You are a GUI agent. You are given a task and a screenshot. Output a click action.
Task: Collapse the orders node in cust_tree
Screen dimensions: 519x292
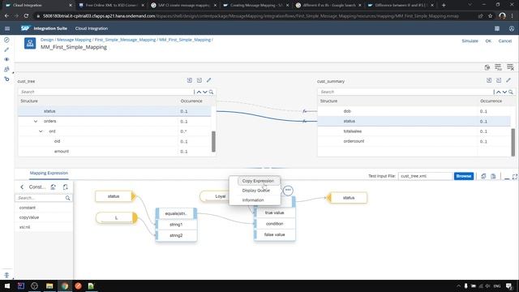tap(36, 122)
